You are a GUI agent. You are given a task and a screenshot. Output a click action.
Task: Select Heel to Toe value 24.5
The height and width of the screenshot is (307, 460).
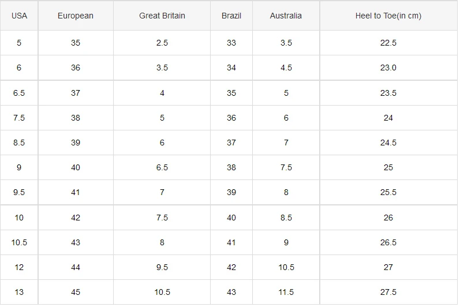(388, 143)
